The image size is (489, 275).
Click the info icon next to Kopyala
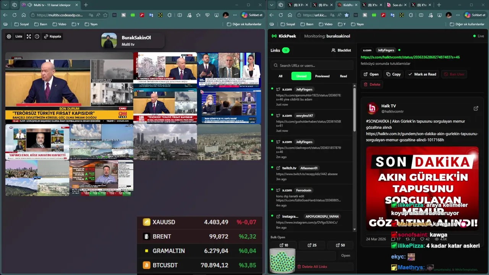37,36
